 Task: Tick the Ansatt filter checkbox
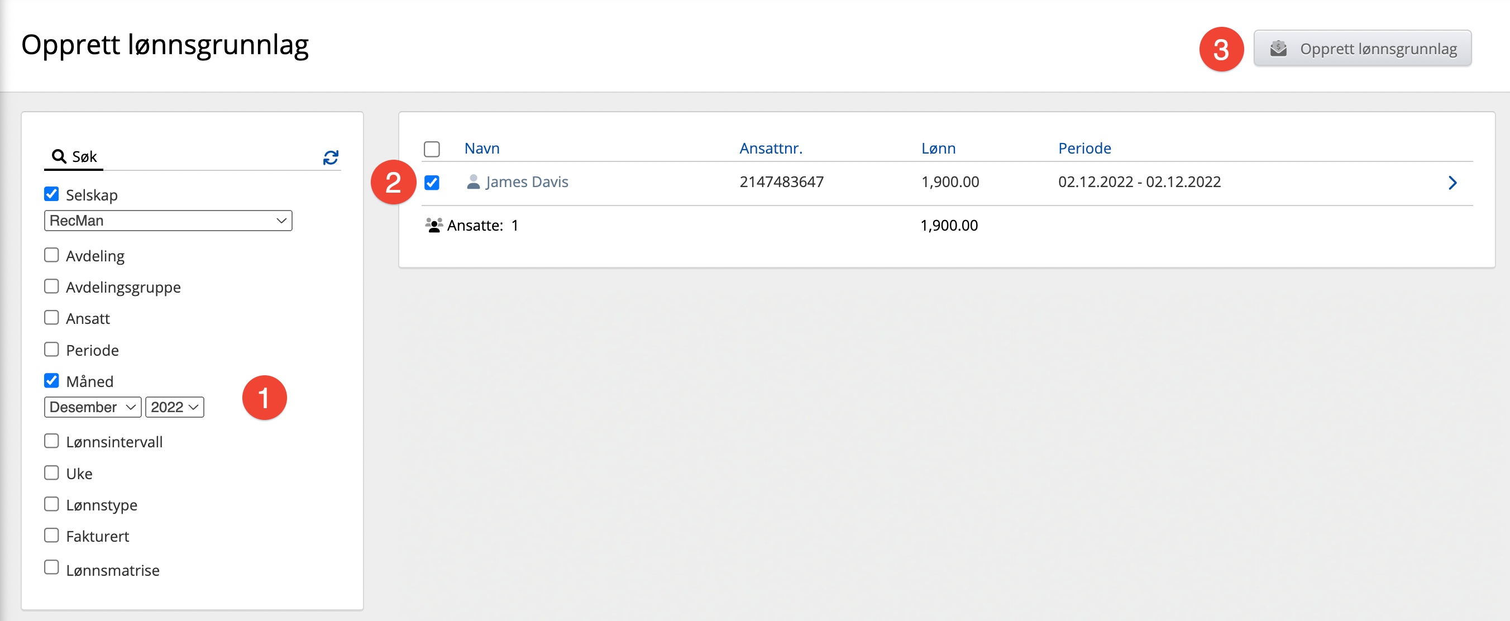[51, 318]
